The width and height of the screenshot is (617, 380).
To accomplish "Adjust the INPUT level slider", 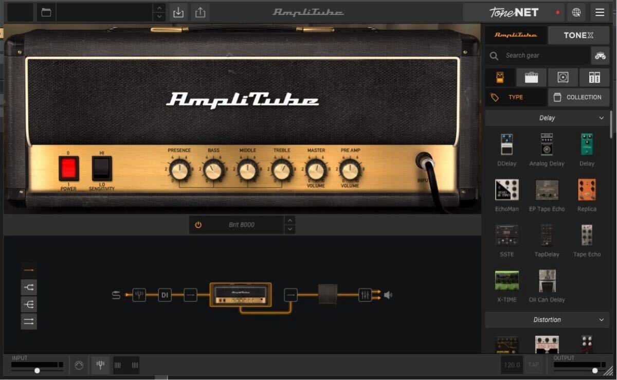I will tap(38, 369).
